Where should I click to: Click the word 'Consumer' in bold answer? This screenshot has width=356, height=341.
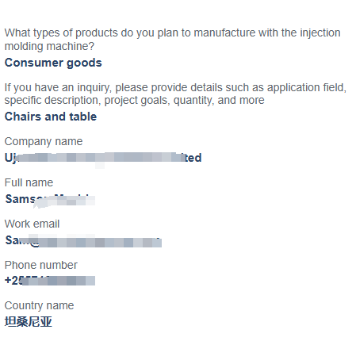(x=34, y=63)
